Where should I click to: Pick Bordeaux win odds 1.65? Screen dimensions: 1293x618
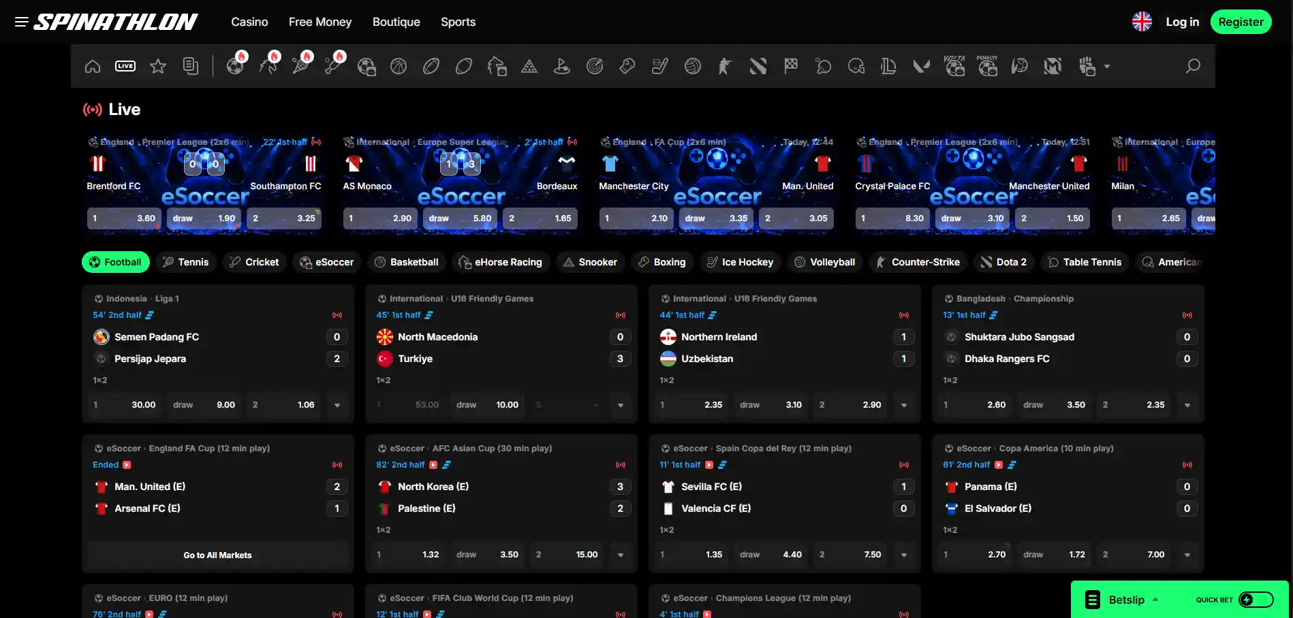[540, 218]
